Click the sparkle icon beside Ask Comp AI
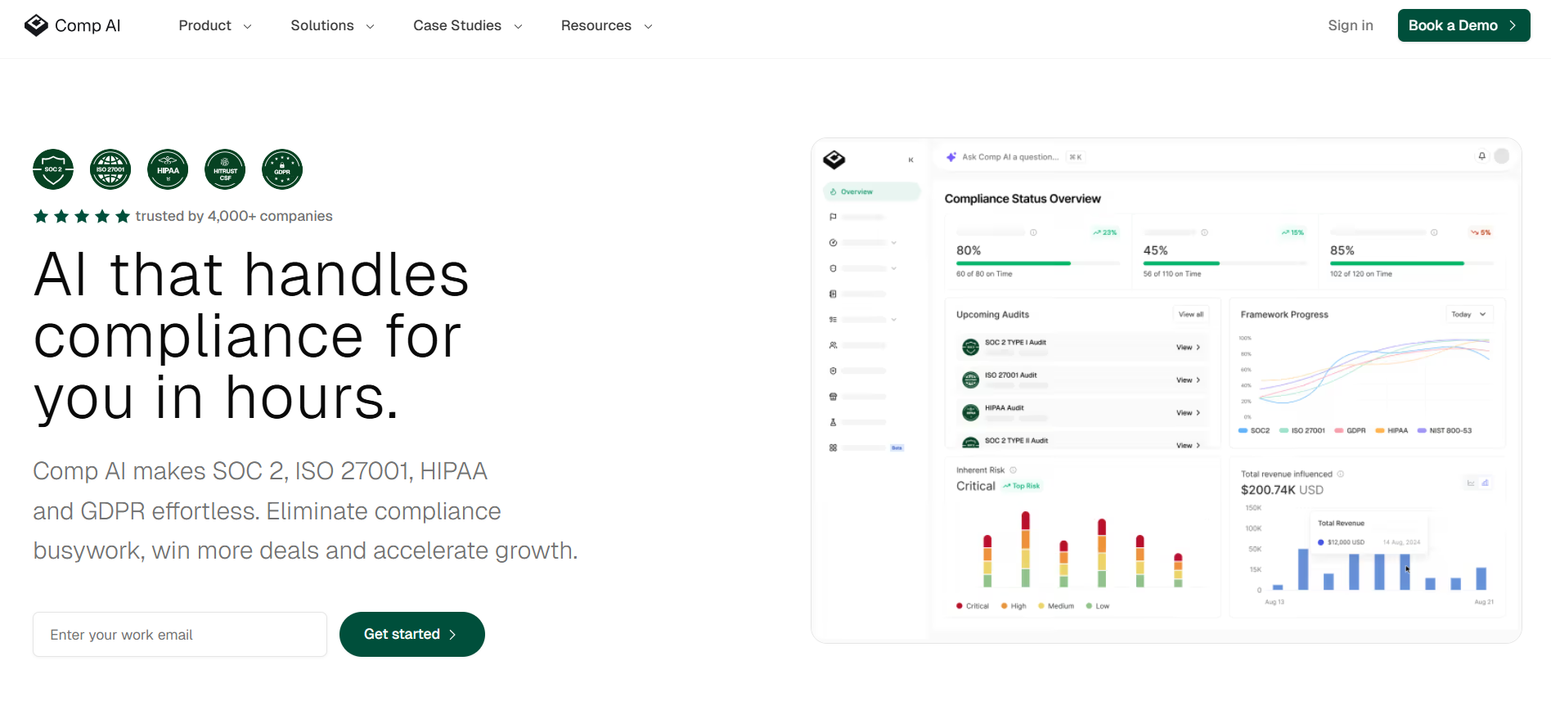1551x701 pixels. pyautogui.click(x=951, y=157)
